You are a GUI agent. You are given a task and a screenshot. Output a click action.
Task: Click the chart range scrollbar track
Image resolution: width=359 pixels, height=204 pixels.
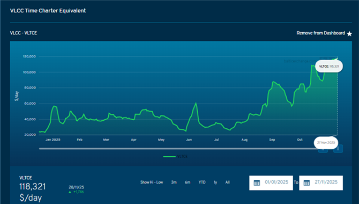(x=178, y=149)
